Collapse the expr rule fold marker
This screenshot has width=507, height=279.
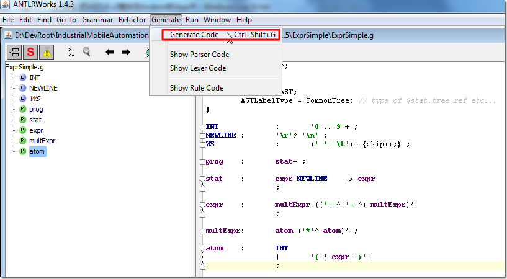pyautogui.click(x=202, y=205)
